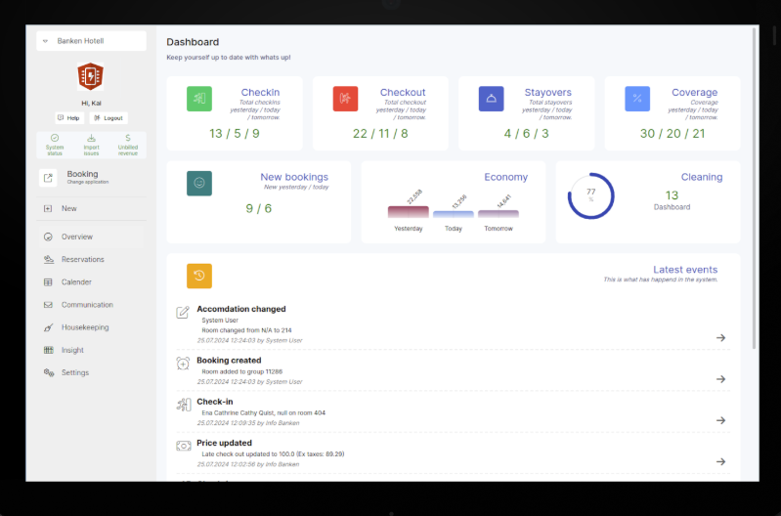Click the Insight chart icon
The image size is (781, 516).
pyautogui.click(x=48, y=350)
